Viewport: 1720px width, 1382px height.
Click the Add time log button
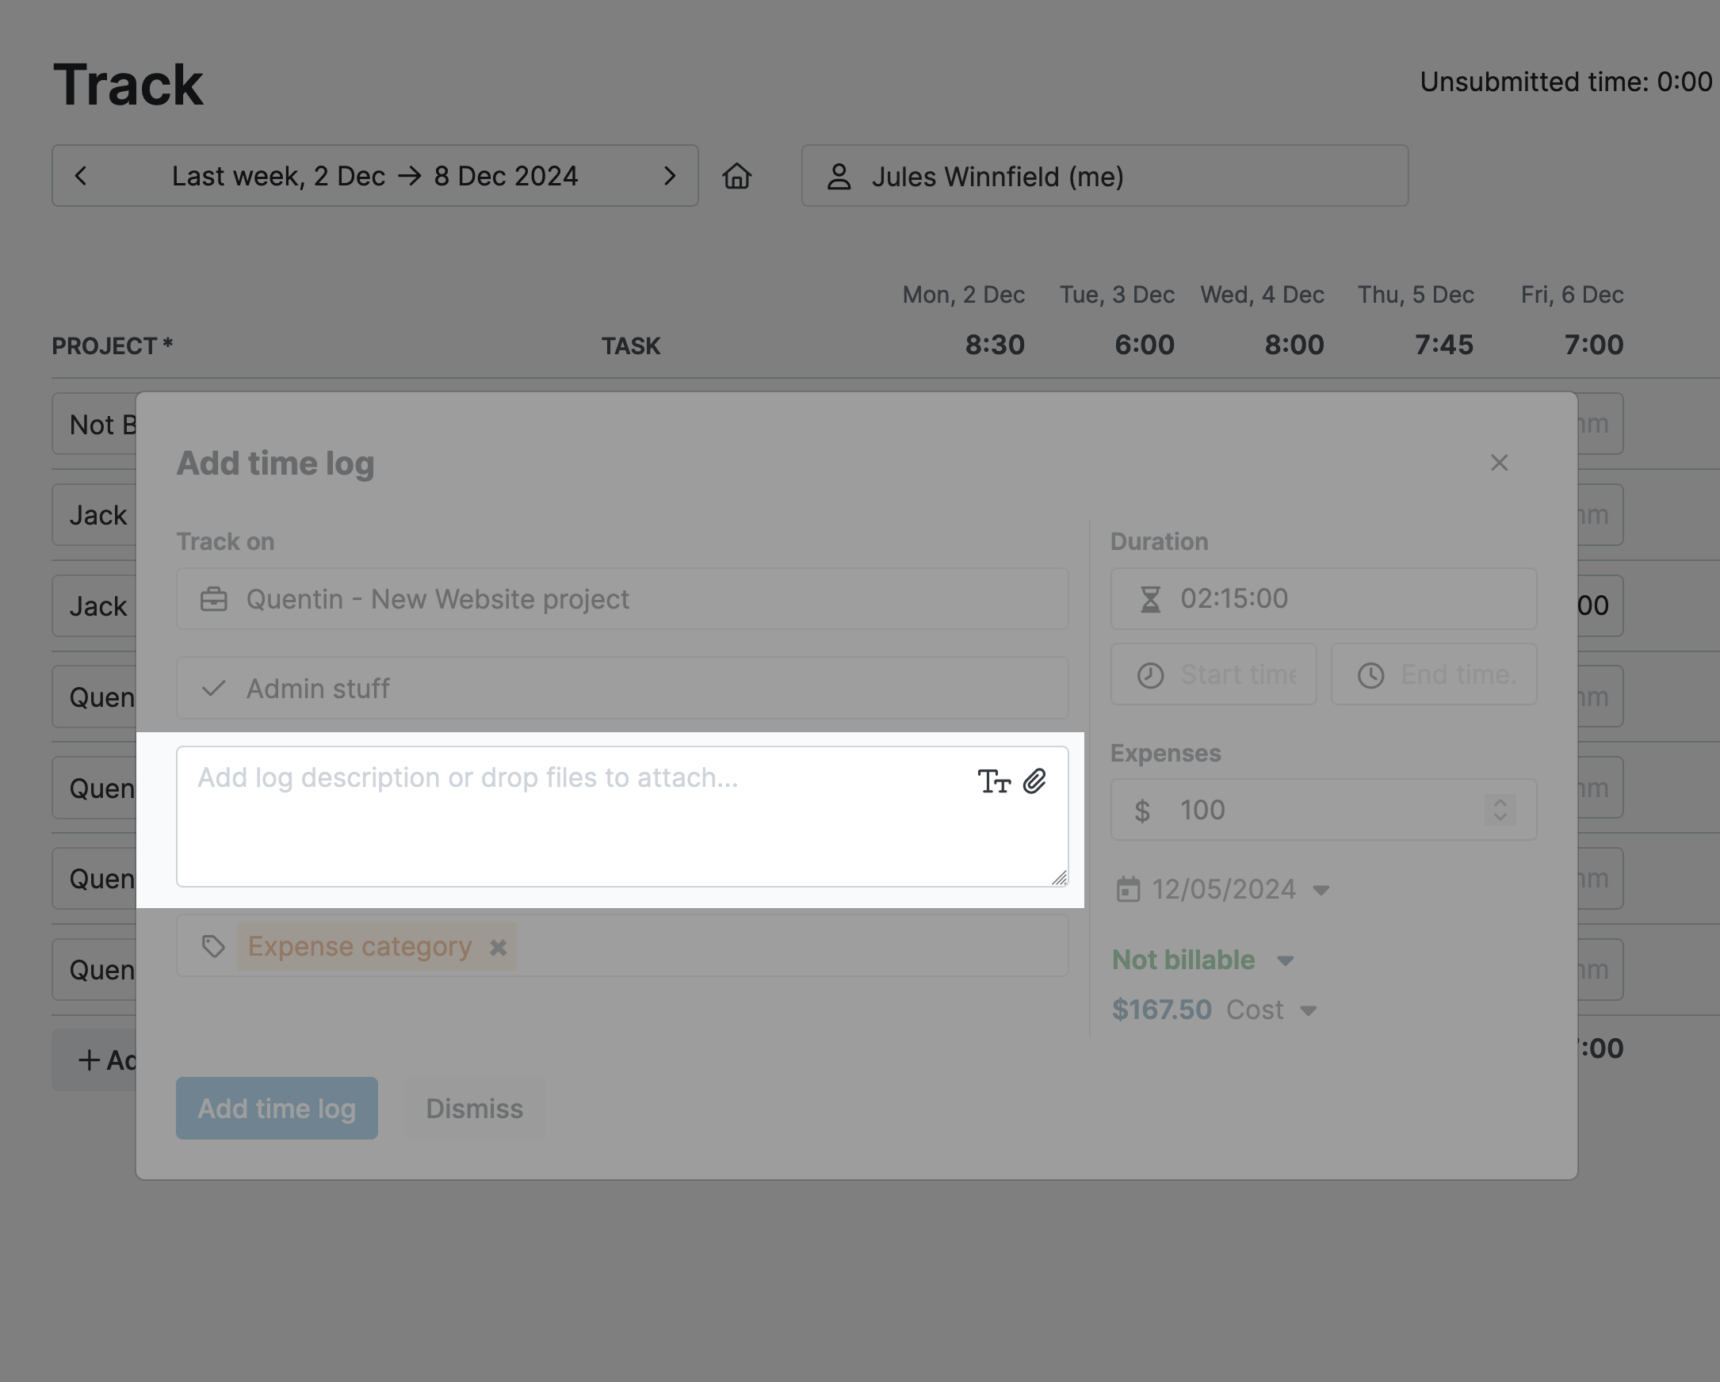pyautogui.click(x=276, y=1108)
